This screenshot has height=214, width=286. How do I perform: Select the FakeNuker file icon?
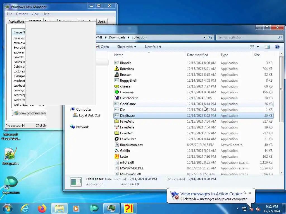coord(116,139)
